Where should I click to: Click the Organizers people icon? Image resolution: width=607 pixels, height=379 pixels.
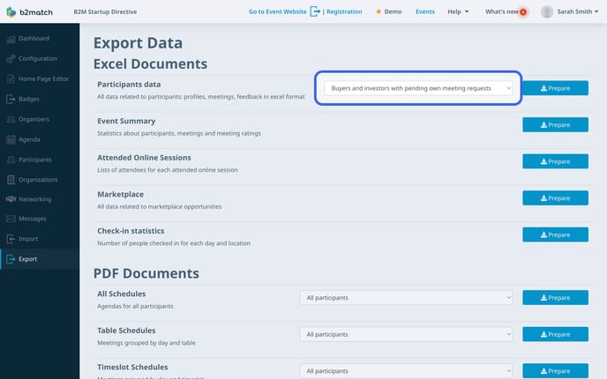click(11, 119)
